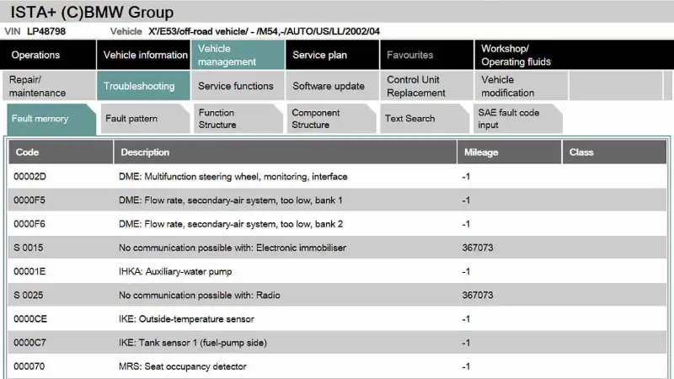Open the Vehicle modification sub-tab

(522, 86)
